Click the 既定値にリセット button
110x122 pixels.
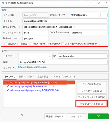(55, 116)
